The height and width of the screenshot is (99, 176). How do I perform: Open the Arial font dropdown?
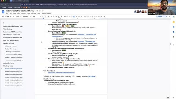37,16
